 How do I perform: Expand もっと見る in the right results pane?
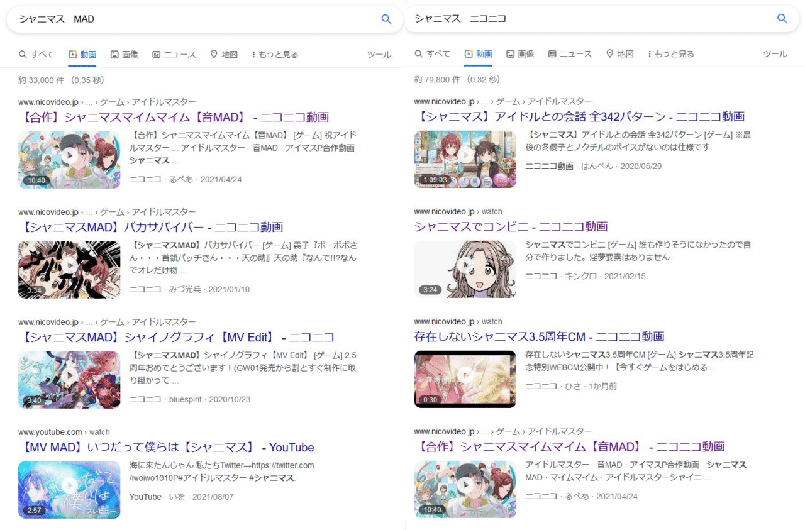670,54
